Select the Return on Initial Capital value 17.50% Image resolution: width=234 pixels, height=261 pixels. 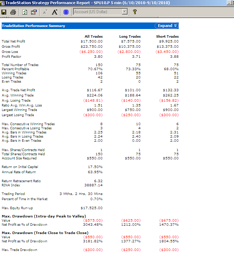[95, 167]
